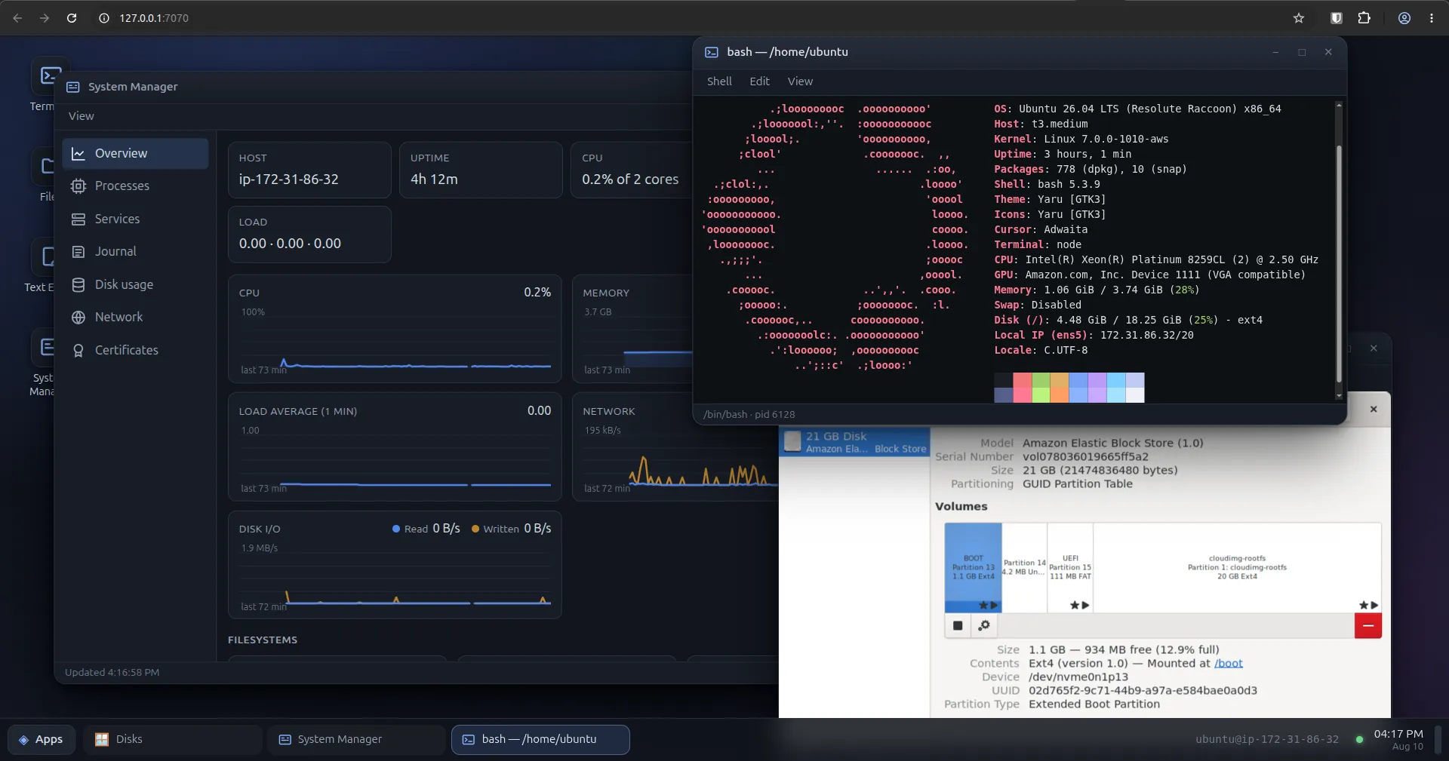Image resolution: width=1449 pixels, height=761 pixels.
Task: Open Disk usage in System Manager sidebar
Action: (136, 284)
